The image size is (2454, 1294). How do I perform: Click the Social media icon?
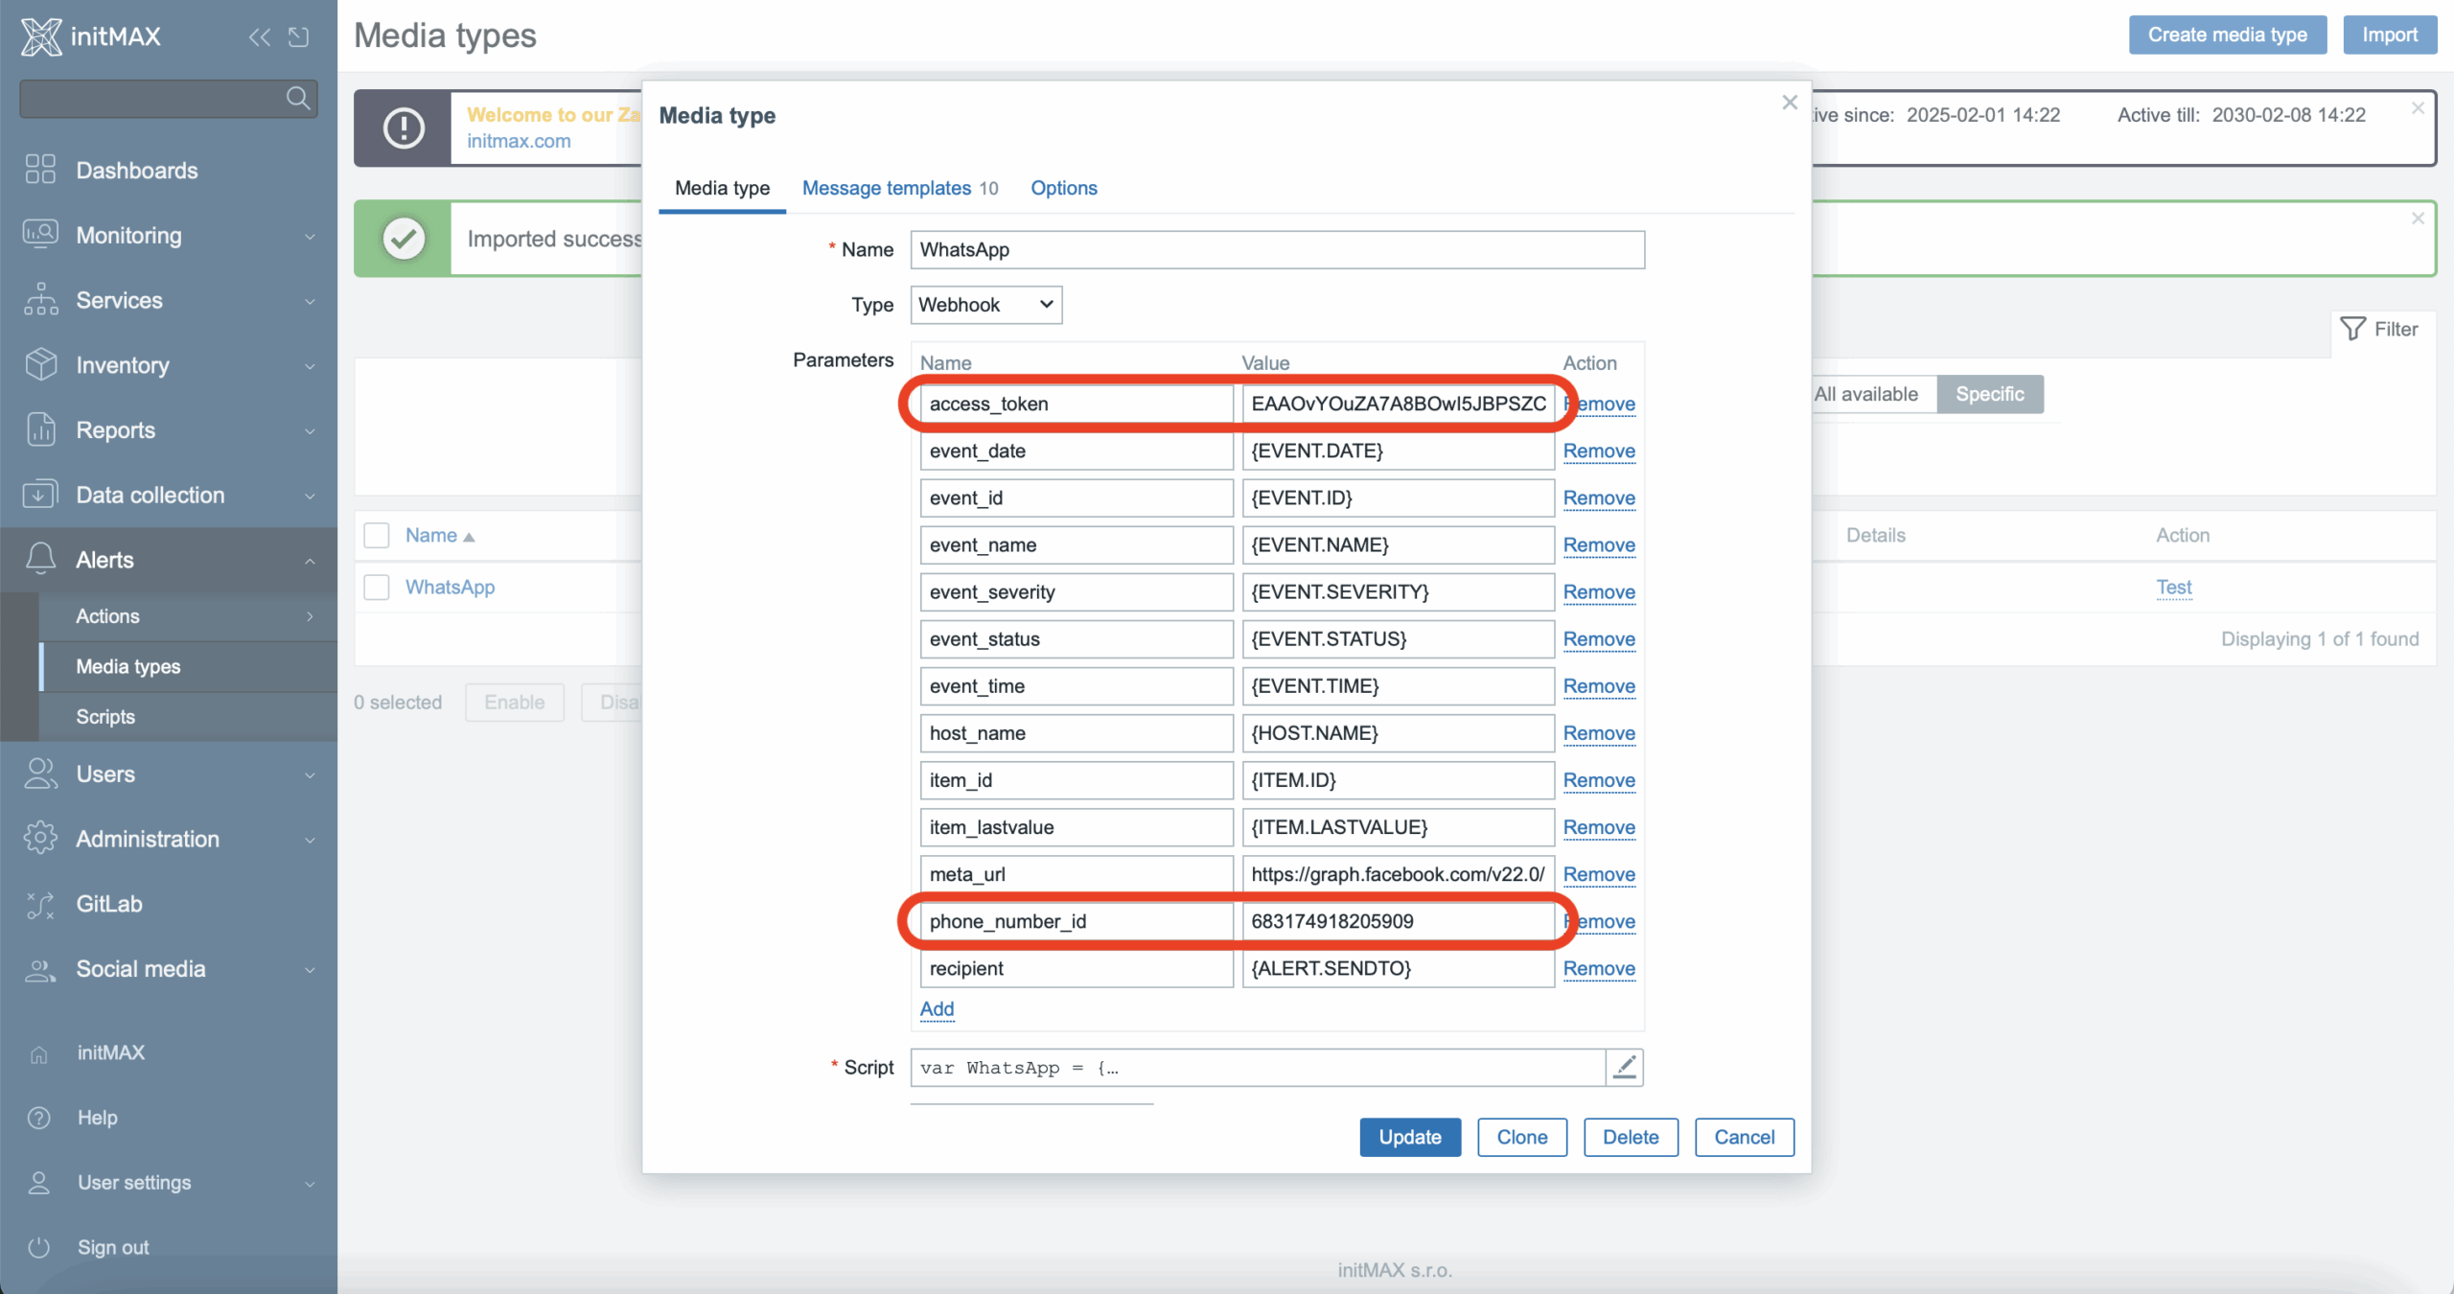click(40, 969)
